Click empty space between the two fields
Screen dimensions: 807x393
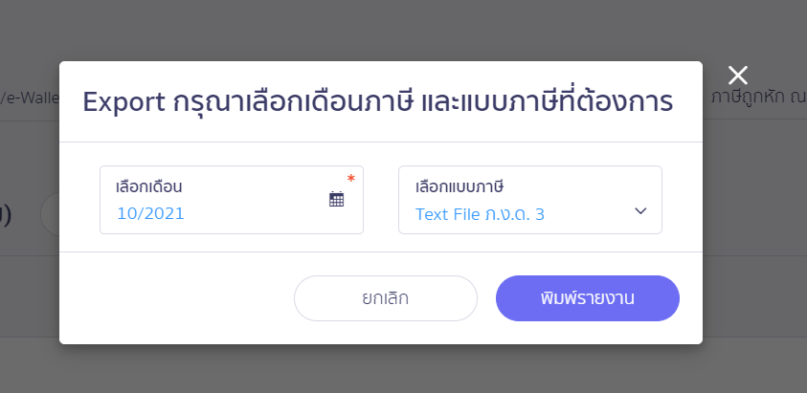[x=381, y=200]
